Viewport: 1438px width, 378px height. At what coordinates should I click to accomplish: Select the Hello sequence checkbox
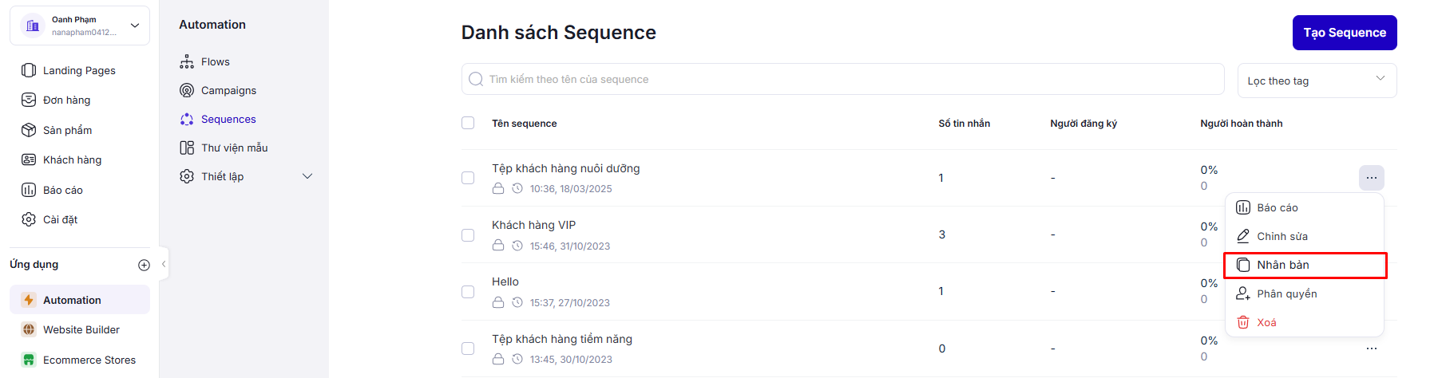click(468, 292)
